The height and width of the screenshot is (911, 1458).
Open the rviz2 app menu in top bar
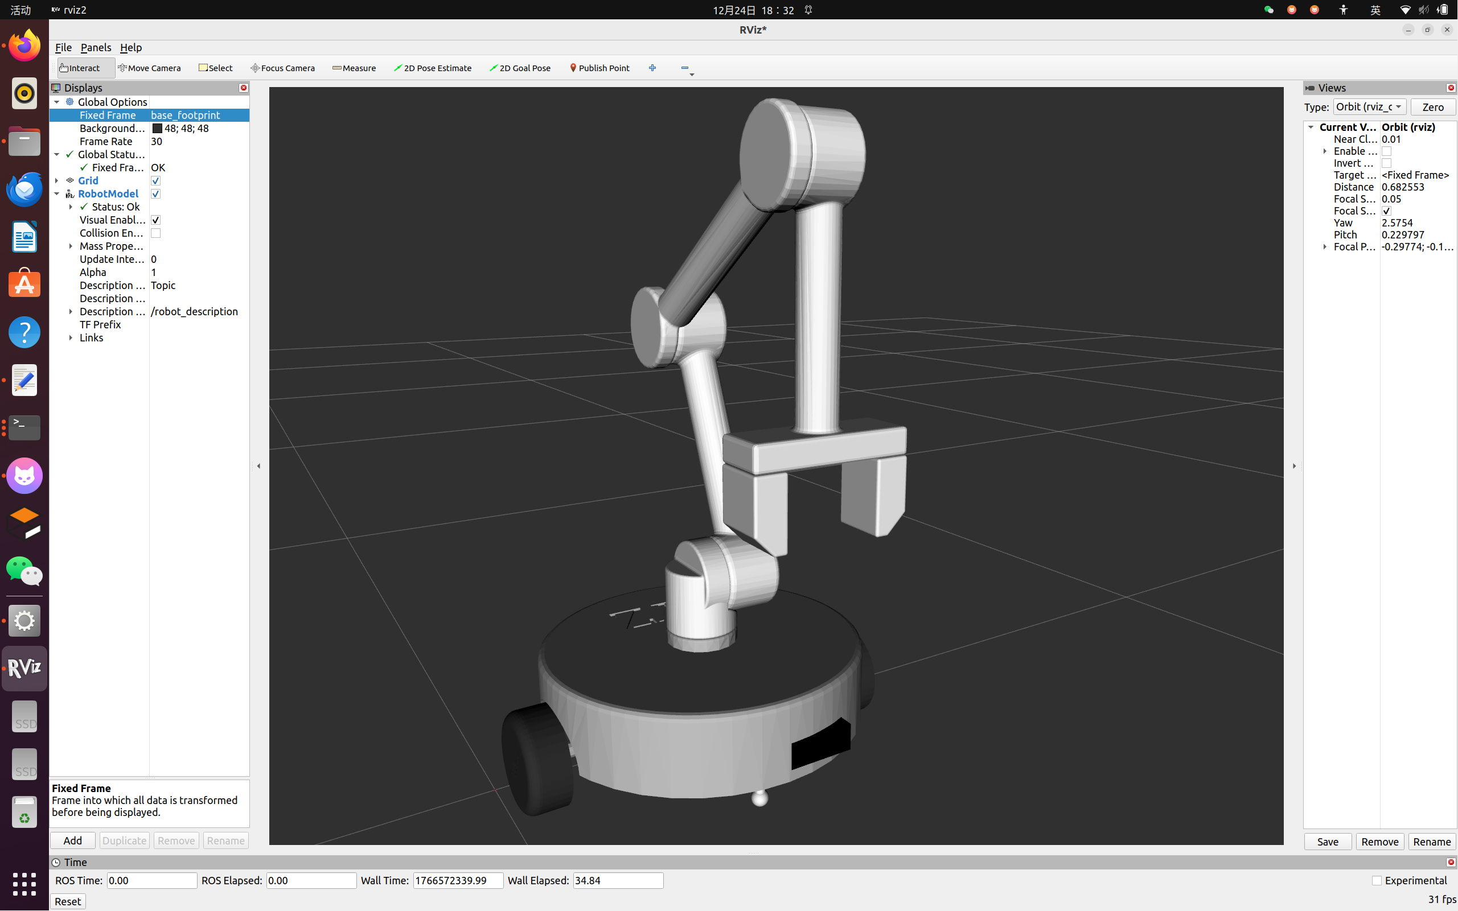tap(69, 10)
